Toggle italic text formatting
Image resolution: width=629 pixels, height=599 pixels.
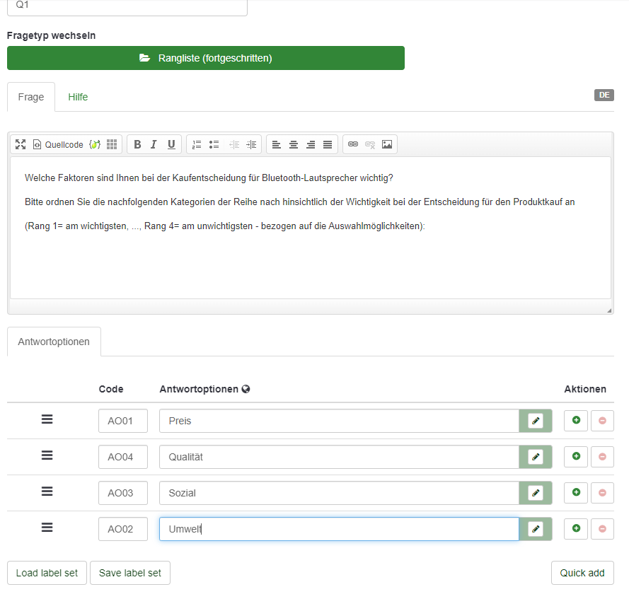(154, 144)
